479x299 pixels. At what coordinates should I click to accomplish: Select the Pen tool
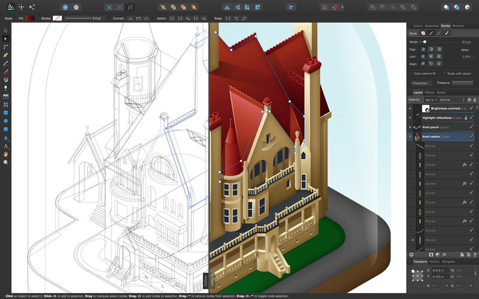(6, 54)
